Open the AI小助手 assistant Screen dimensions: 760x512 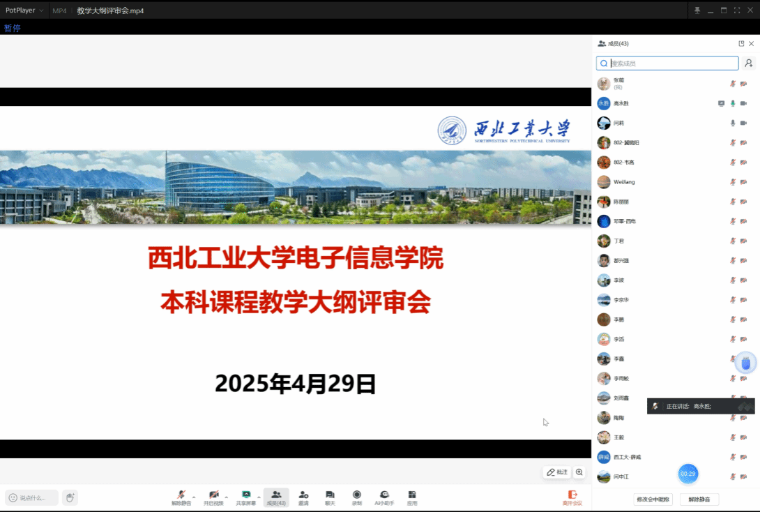tap(384, 497)
